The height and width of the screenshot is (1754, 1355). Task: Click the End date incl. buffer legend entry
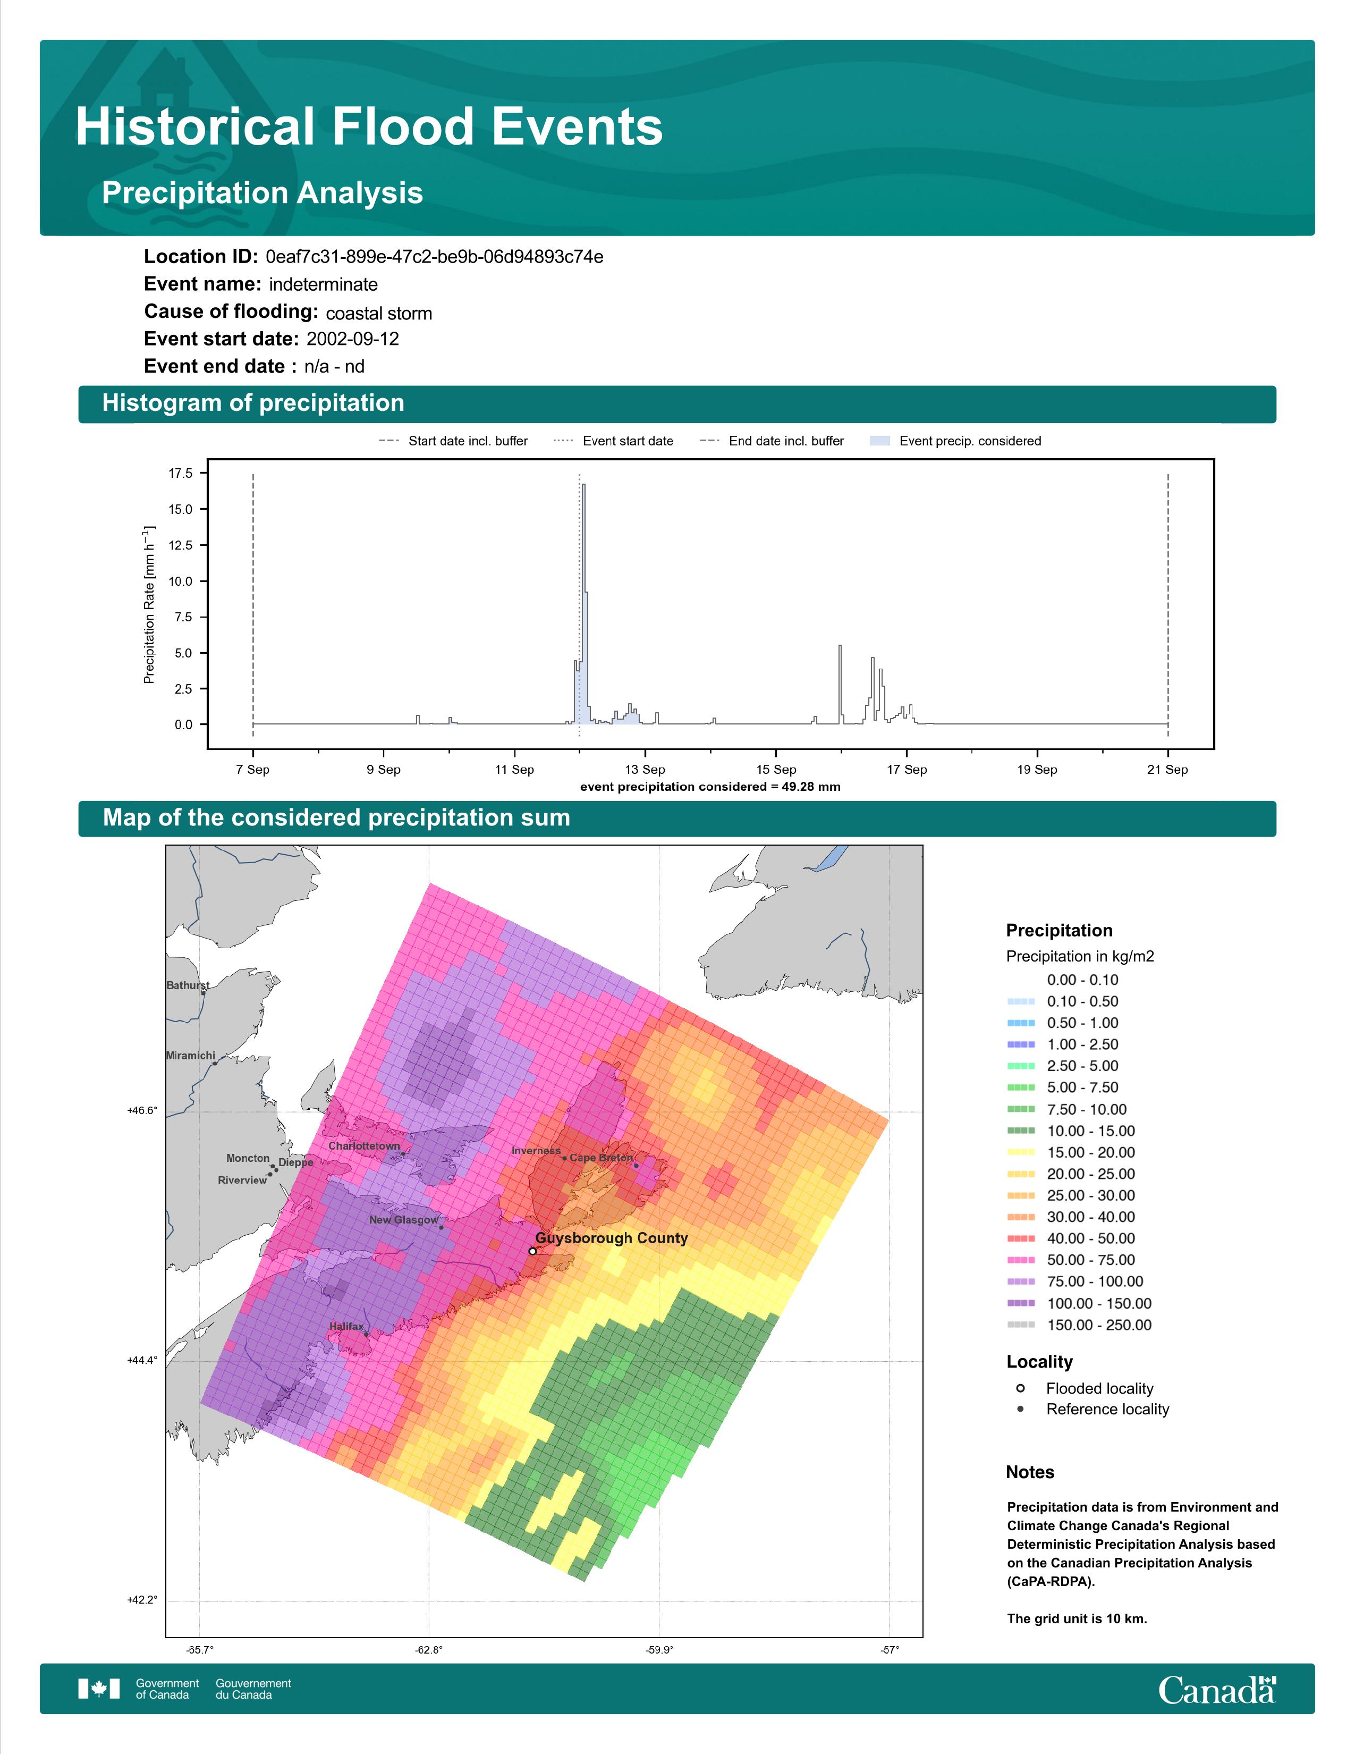772,441
